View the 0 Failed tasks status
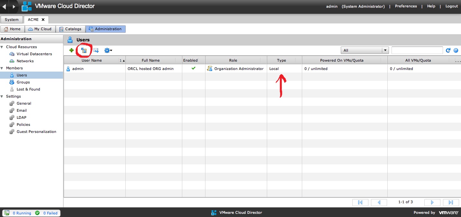 pyautogui.click(x=47, y=213)
